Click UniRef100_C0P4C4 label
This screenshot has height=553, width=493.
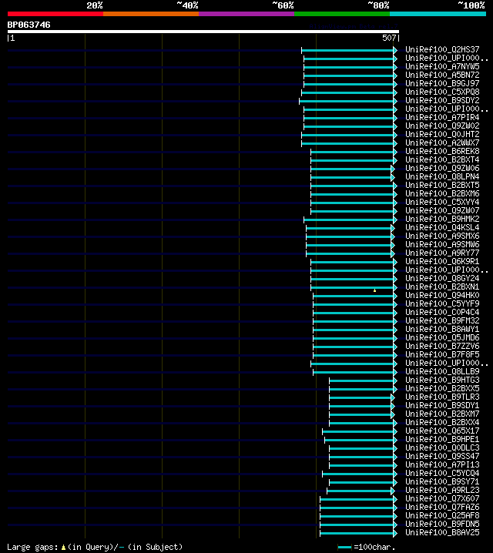pyautogui.click(x=442, y=312)
